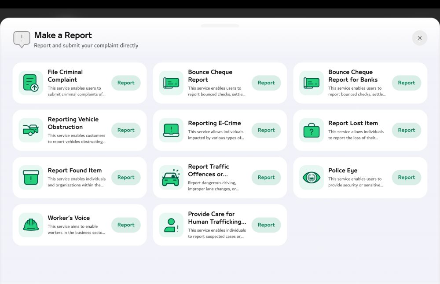Click Report button for Police Eye
This screenshot has width=440, height=284.
click(x=406, y=178)
